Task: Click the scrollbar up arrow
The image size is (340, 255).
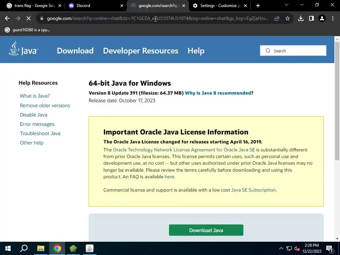Action: 337,39
